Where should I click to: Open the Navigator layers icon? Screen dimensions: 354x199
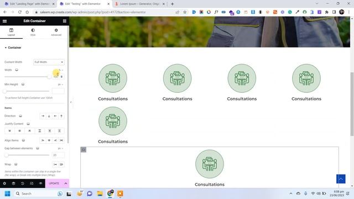(x=13, y=184)
